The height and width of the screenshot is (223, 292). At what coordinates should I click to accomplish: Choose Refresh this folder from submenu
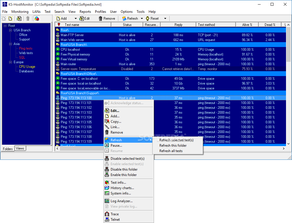(x=178, y=146)
